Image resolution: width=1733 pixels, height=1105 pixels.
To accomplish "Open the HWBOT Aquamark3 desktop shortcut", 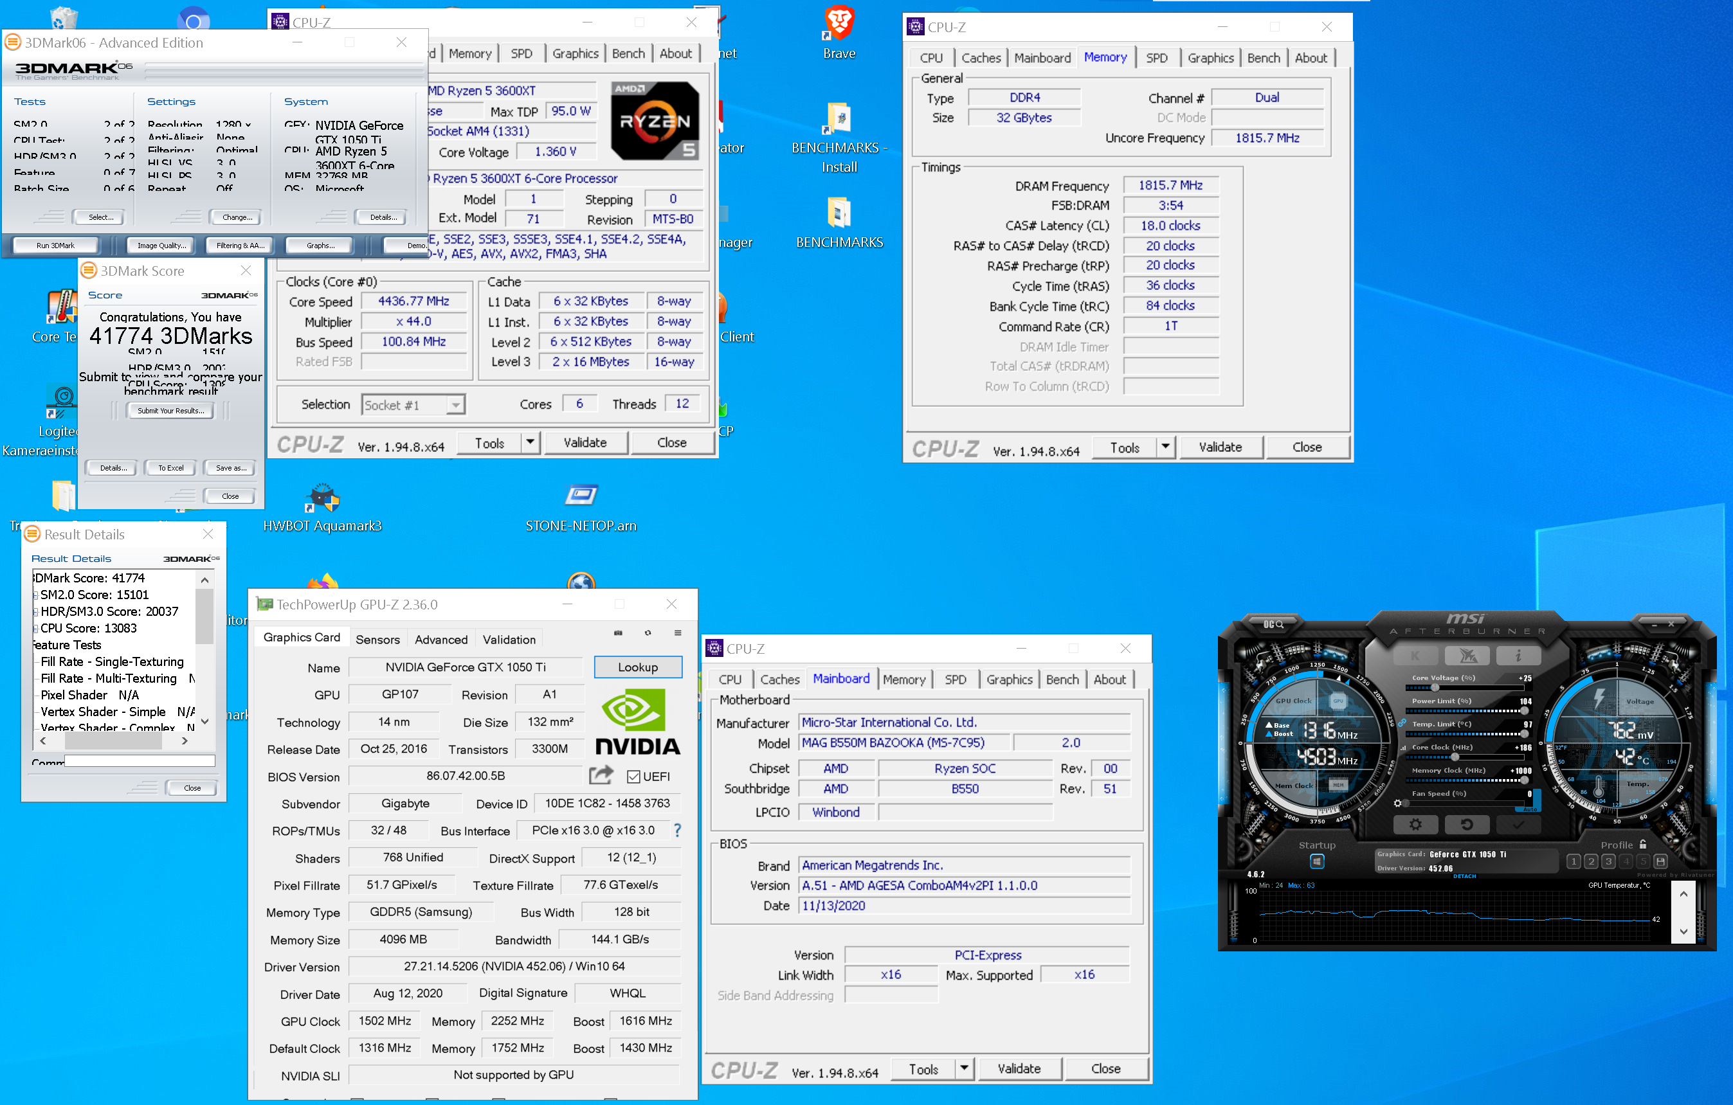I will click(x=322, y=508).
